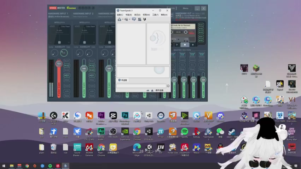Open TeamSpeak chat bubble toolbar icon
Viewport: 301px width, 169px height.
pyautogui.click(x=134, y=20)
